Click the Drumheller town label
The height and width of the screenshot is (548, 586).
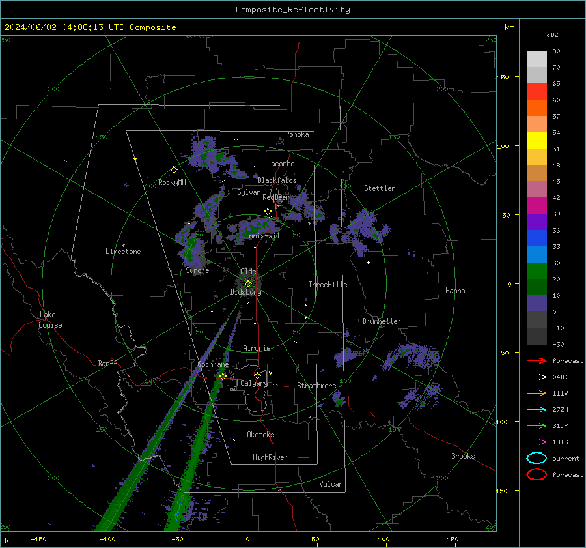click(x=382, y=321)
